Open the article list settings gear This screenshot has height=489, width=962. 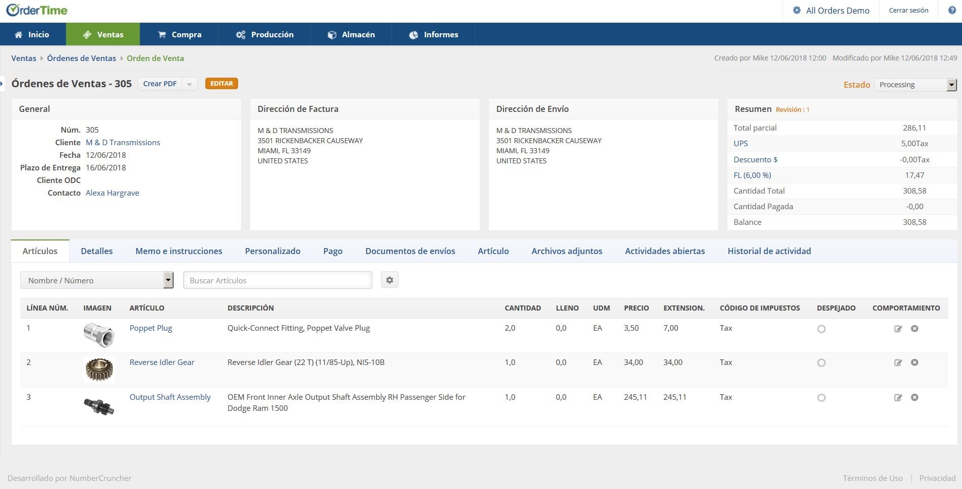pyautogui.click(x=389, y=280)
